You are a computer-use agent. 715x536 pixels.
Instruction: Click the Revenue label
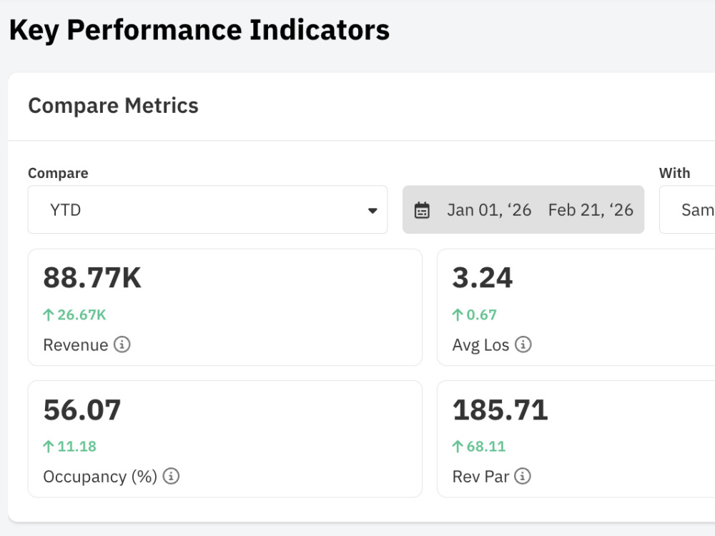point(76,345)
